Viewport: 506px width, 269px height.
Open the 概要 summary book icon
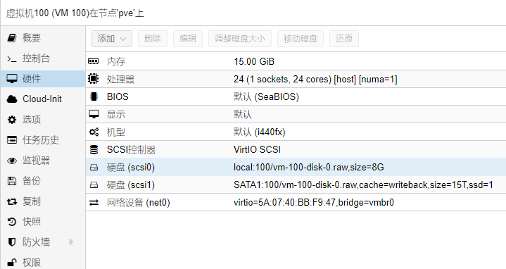point(12,38)
